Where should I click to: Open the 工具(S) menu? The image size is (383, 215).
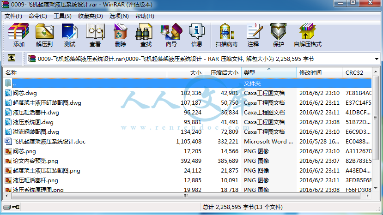pos(62,16)
